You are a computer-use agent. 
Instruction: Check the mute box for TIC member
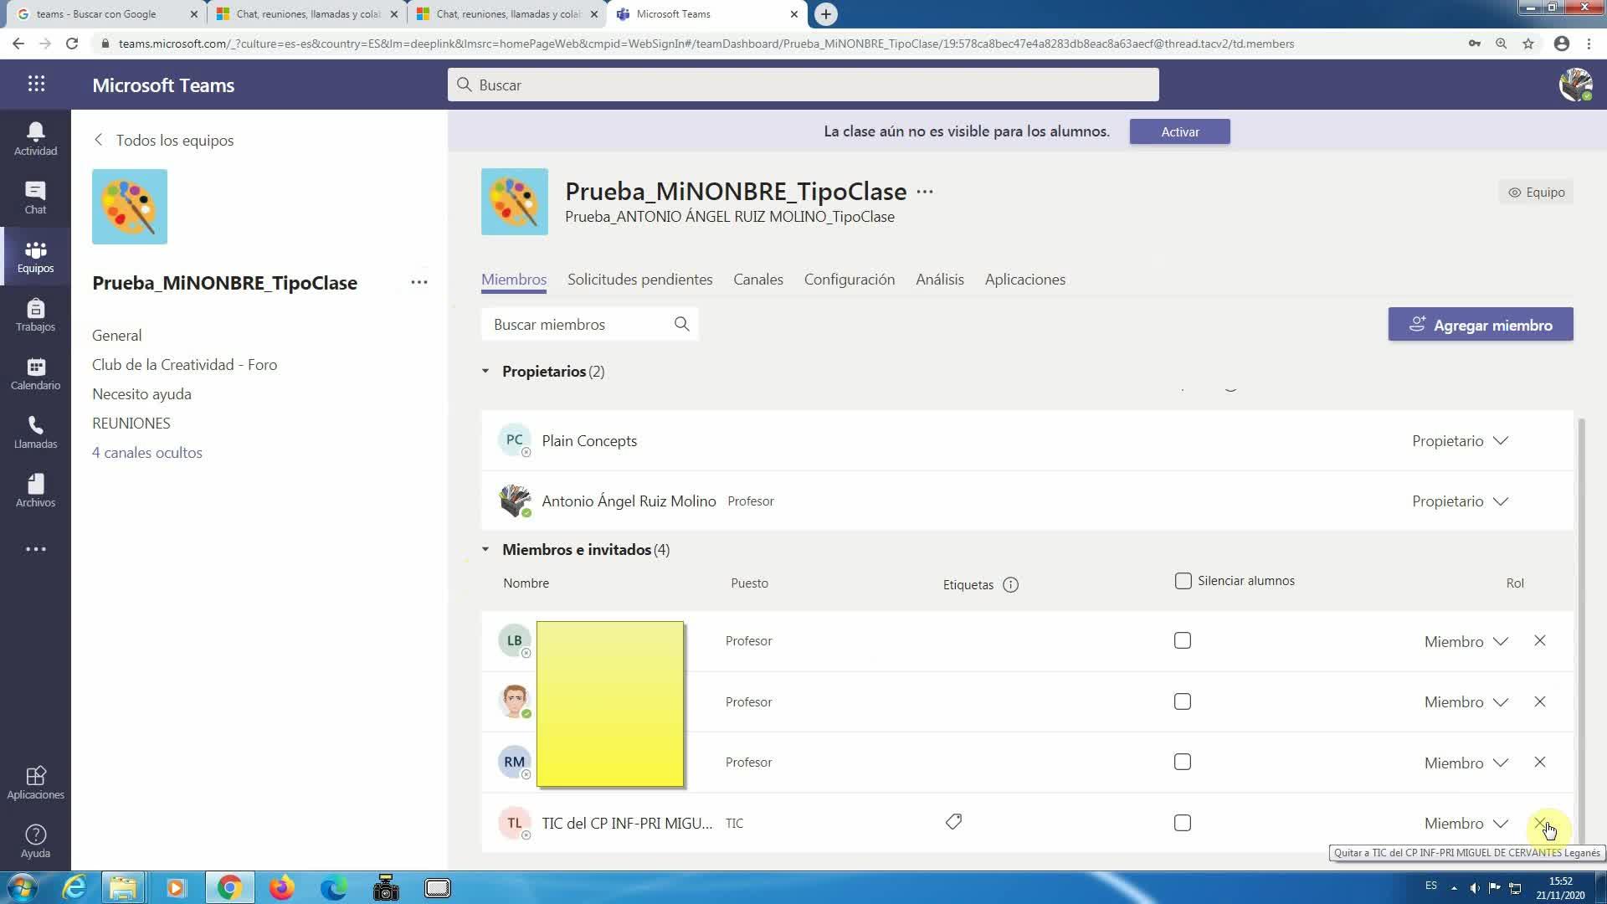[x=1183, y=824]
